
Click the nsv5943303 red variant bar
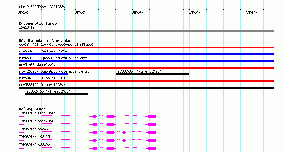pyautogui.click(x=146, y=81)
